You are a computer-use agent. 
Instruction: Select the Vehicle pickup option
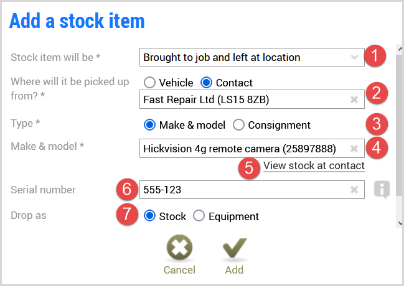[149, 83]
